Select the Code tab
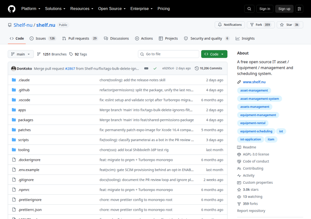311x219 pixels. pyautogui.click(x=17, y=38)
